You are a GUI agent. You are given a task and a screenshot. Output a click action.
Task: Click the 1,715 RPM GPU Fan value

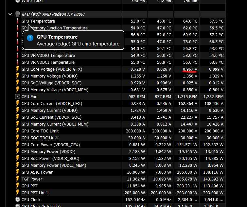[x=187, y=97]
